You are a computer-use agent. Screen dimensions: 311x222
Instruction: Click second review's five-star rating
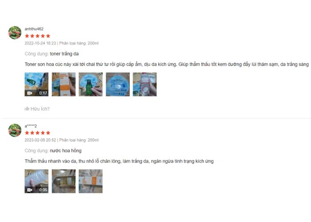point(37,133)
